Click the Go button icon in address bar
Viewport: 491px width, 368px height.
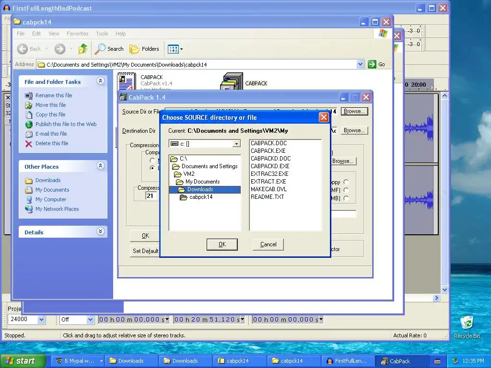[372, 64]
